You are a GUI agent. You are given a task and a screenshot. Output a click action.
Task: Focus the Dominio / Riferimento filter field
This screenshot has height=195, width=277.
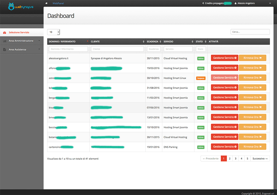click(68, 49)
